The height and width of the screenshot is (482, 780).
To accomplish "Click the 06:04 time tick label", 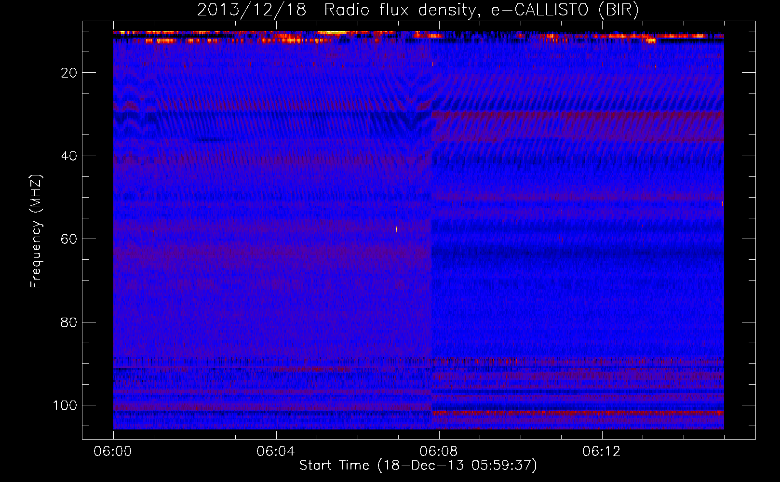I will (x=276, y=452).
